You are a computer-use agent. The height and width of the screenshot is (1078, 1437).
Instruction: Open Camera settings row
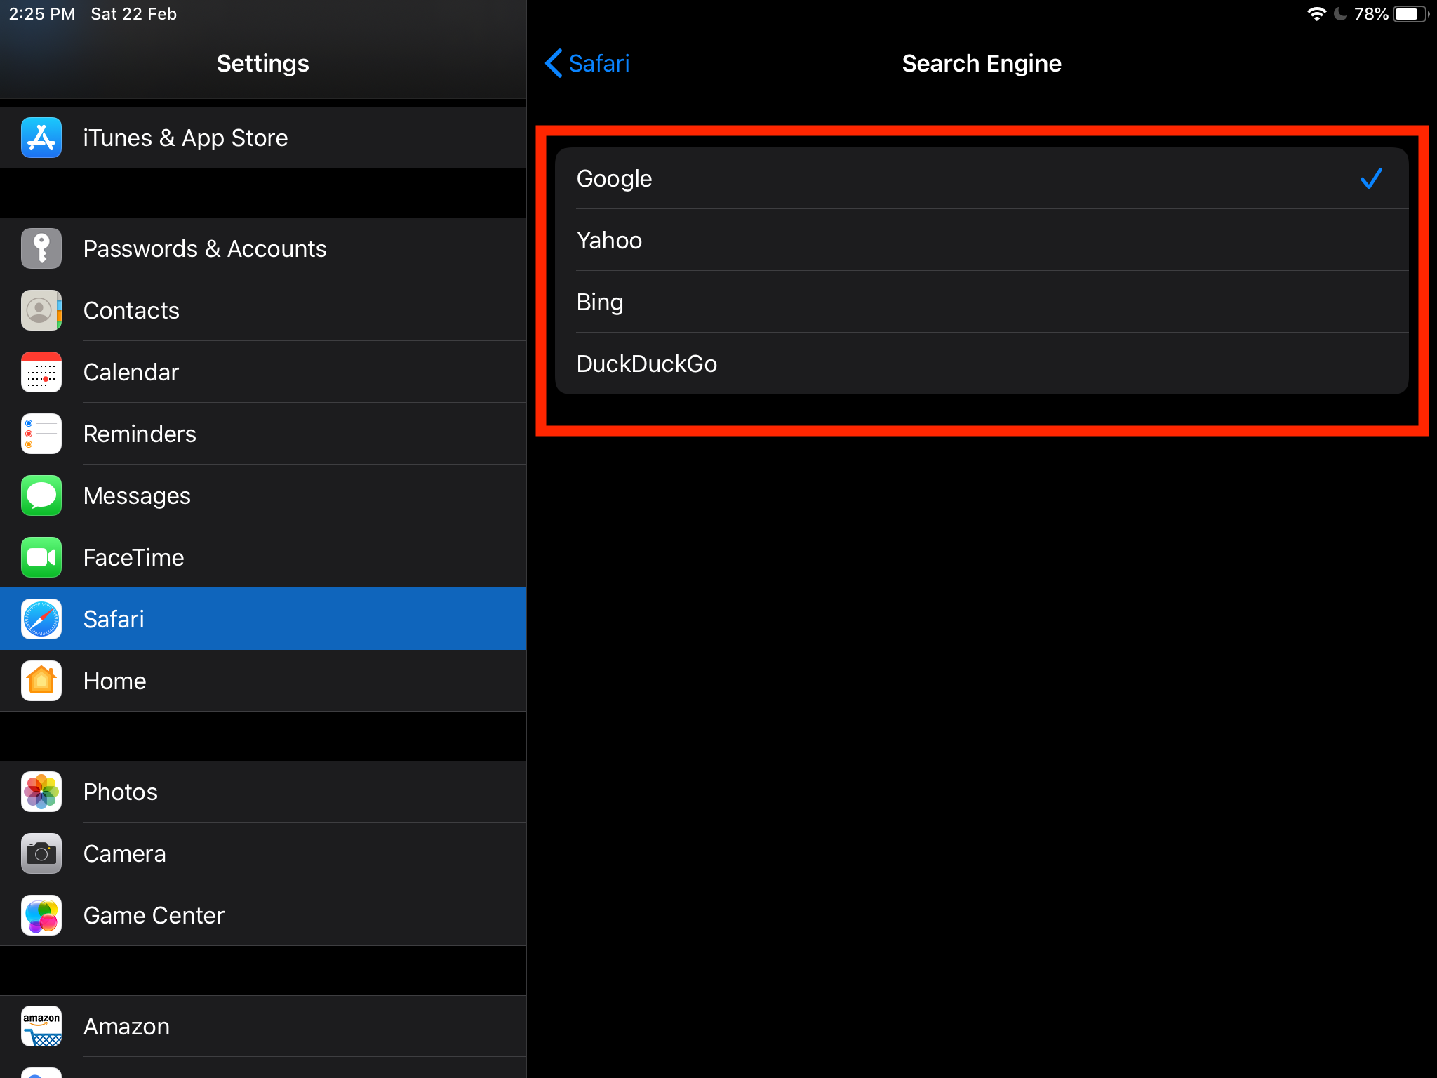tap(263, 853)
